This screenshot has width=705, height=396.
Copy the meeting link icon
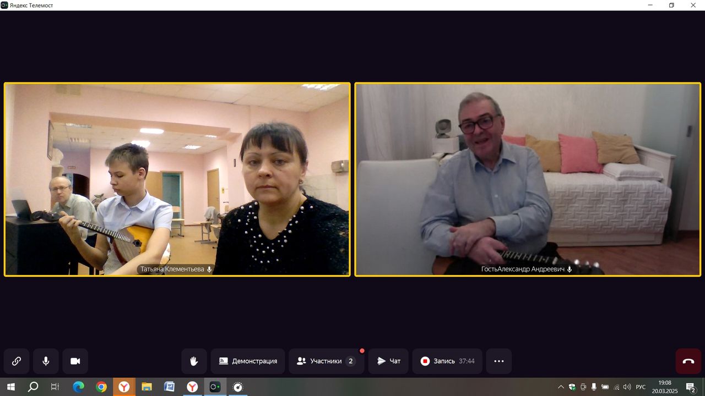pyautogui.click(x=17, y=361)
